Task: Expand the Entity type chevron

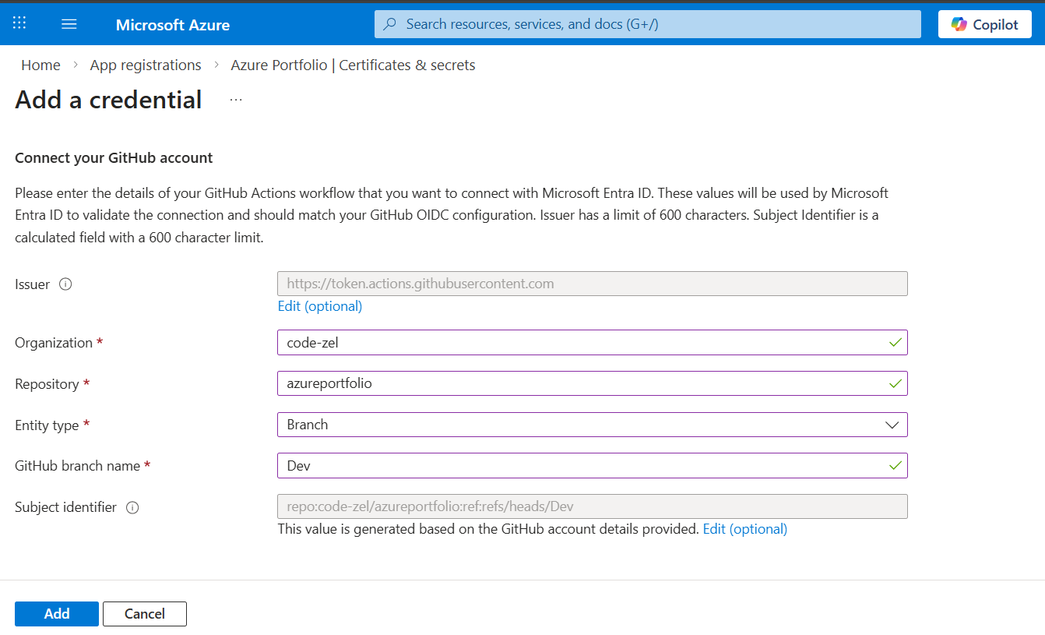Action: point(892,425)
